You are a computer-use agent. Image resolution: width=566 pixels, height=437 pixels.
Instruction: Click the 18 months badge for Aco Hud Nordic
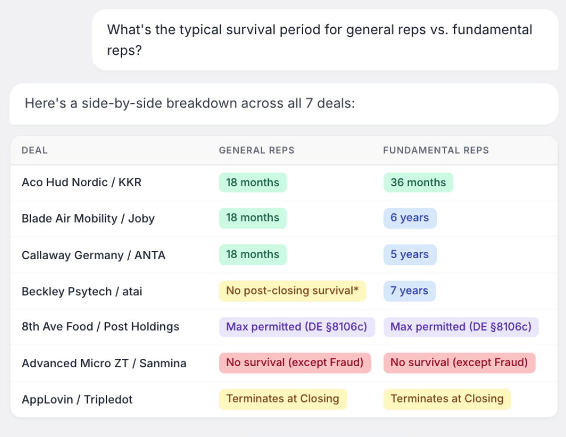tap(253, 182)
